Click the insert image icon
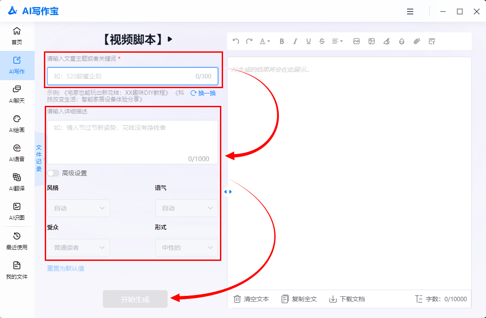This screenshot has width=486, height=318. coord(356,41)
